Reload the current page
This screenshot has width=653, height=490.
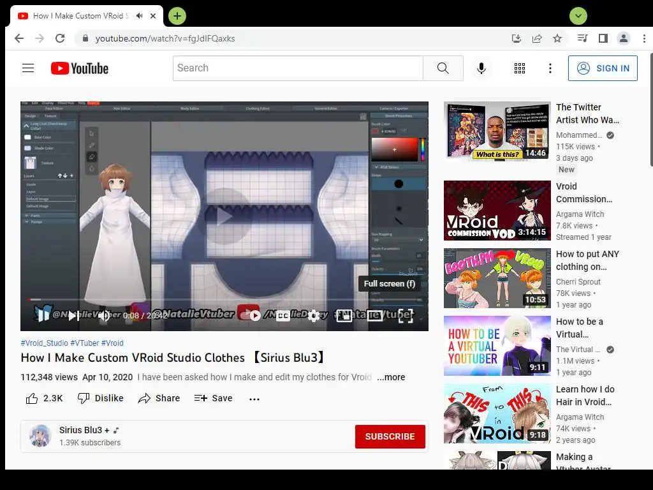pyautogui.click(x=60, y=38)
